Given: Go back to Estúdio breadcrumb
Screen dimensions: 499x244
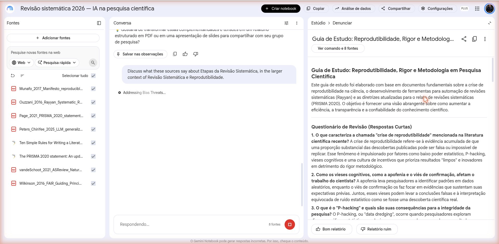Looking at the screenshot, I should tap(318, 23).
